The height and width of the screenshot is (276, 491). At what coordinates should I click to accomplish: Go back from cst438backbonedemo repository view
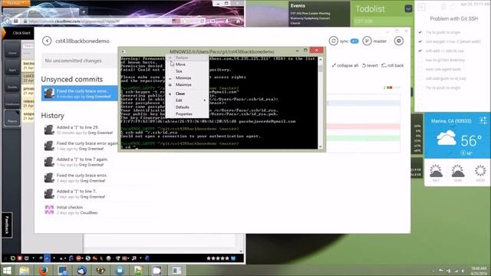click(47, 41)
